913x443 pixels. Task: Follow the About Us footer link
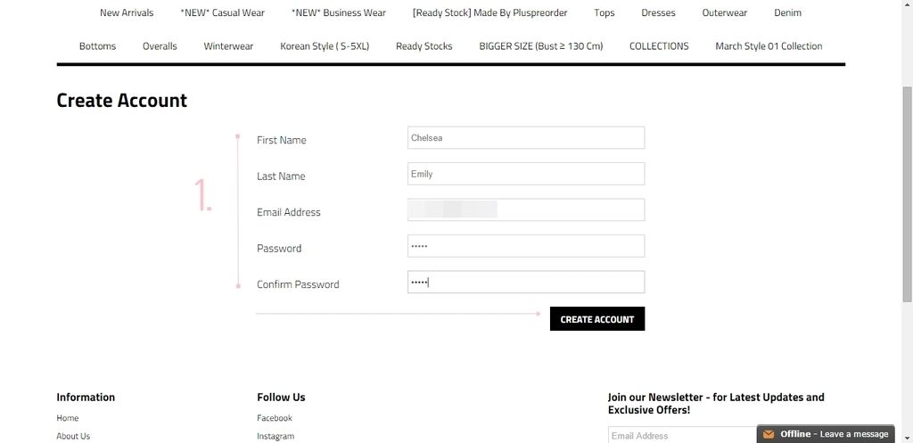(x=73, y=436)
